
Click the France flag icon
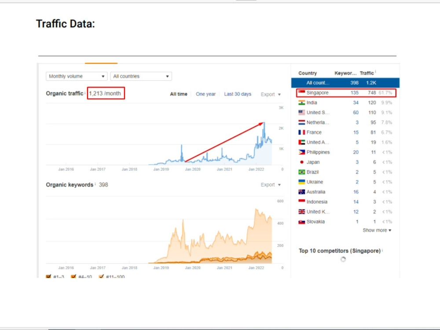click(302, 132)
